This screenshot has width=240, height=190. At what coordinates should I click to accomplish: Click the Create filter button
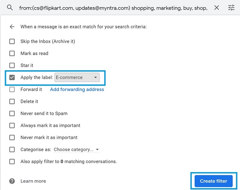click(x=213, y=181)
